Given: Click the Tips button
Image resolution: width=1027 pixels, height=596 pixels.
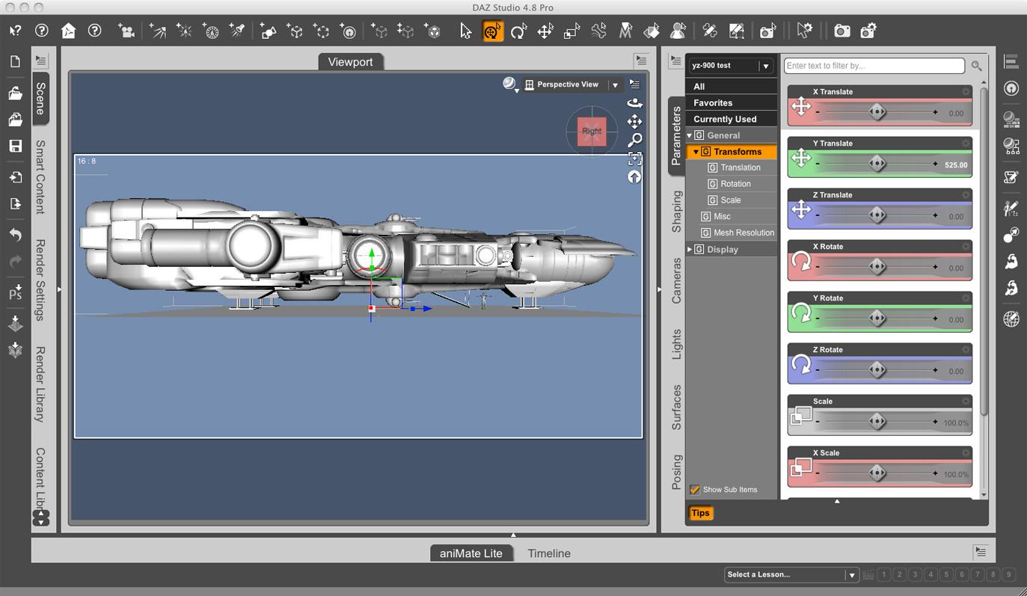Looking at the screenshot, I should click(x=701, y=513).
